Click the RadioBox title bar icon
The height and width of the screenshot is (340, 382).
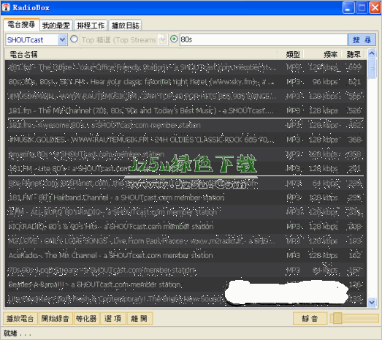click(6, 7)
